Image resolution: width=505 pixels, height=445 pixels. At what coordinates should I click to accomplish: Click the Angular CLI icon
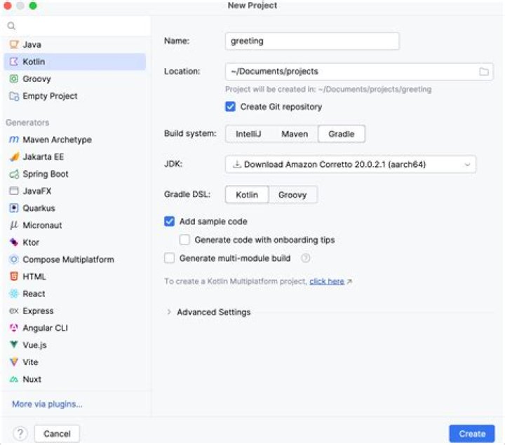tap(14, 328)
